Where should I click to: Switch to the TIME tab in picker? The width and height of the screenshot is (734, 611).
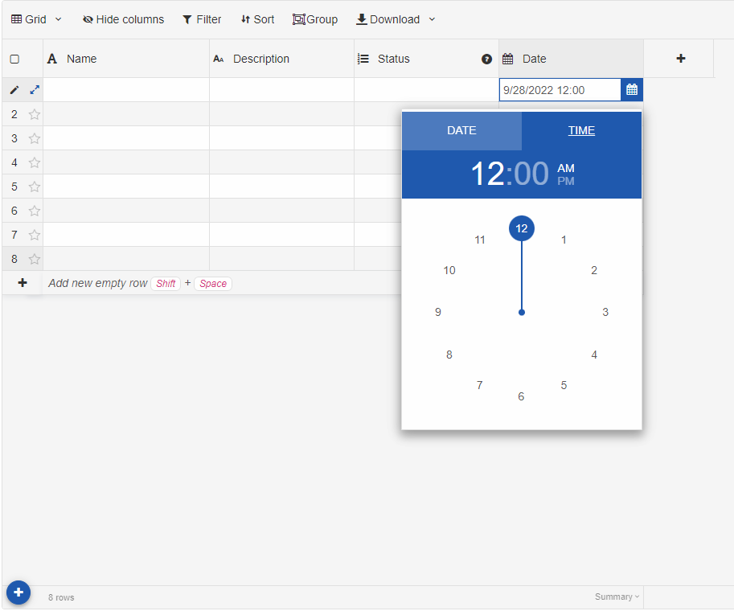[581, 130]
